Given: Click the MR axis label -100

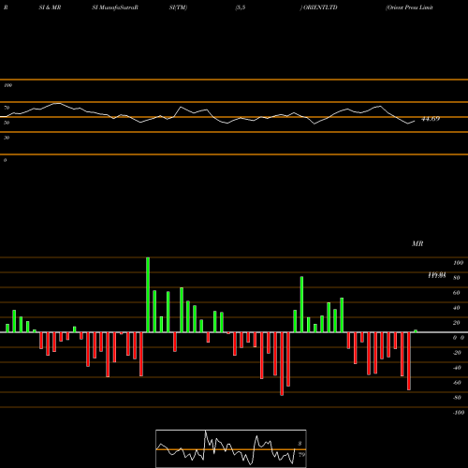Looking at the screenshot, I should tap(459, 413).
